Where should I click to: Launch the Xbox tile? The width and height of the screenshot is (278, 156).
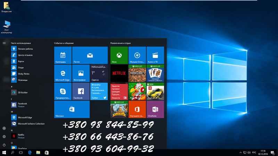tap(119, 55)
